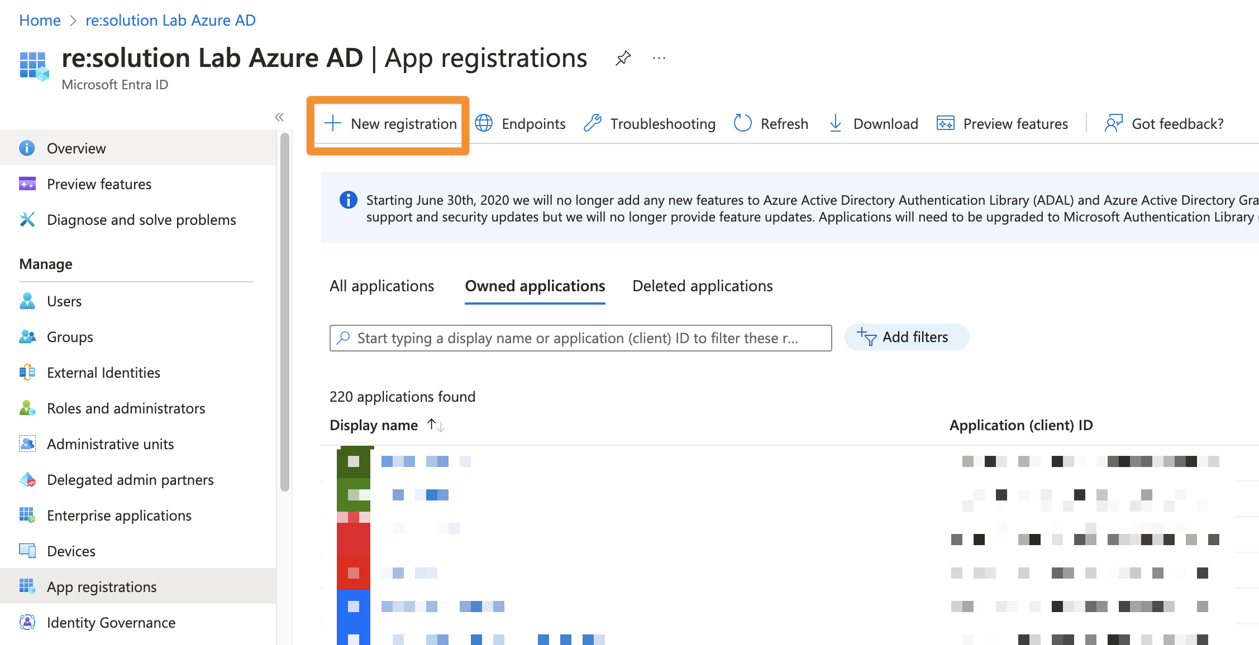Click the Download arrow icon
1259x645 pixels.
[x=836, y=123]
